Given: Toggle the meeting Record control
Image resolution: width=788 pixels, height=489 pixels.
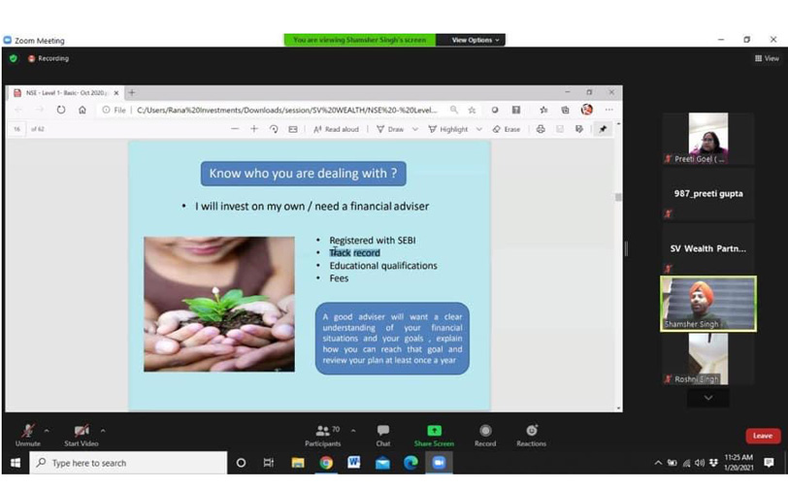Looking at the screenshot, I should [x=485, y=432].
